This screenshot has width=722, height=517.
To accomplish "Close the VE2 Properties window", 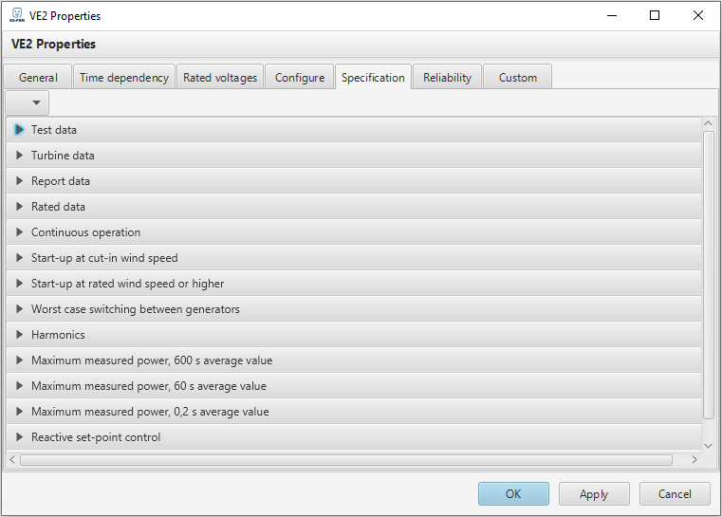I will (x=698, y=15).
